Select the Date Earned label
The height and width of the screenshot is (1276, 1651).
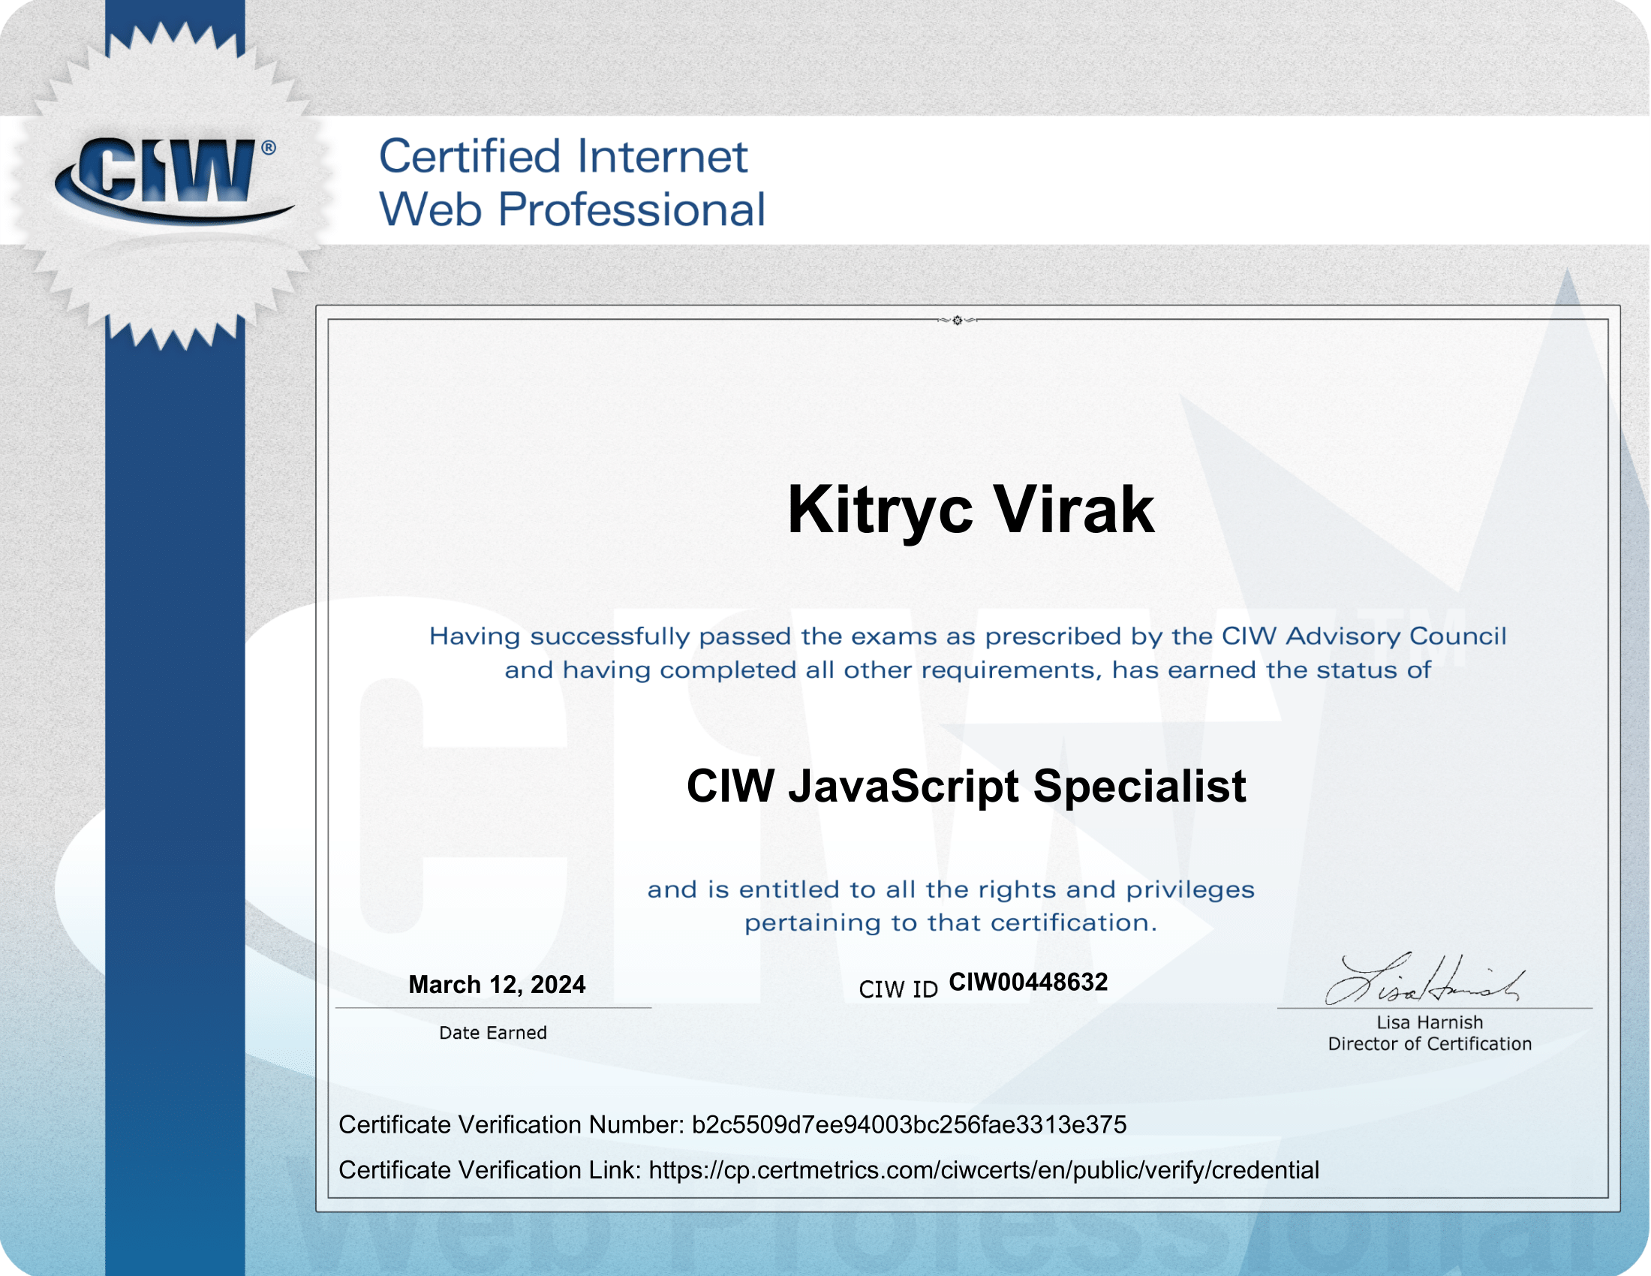[493, 1031]
